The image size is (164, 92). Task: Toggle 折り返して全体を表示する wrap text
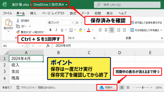(146, 23)
